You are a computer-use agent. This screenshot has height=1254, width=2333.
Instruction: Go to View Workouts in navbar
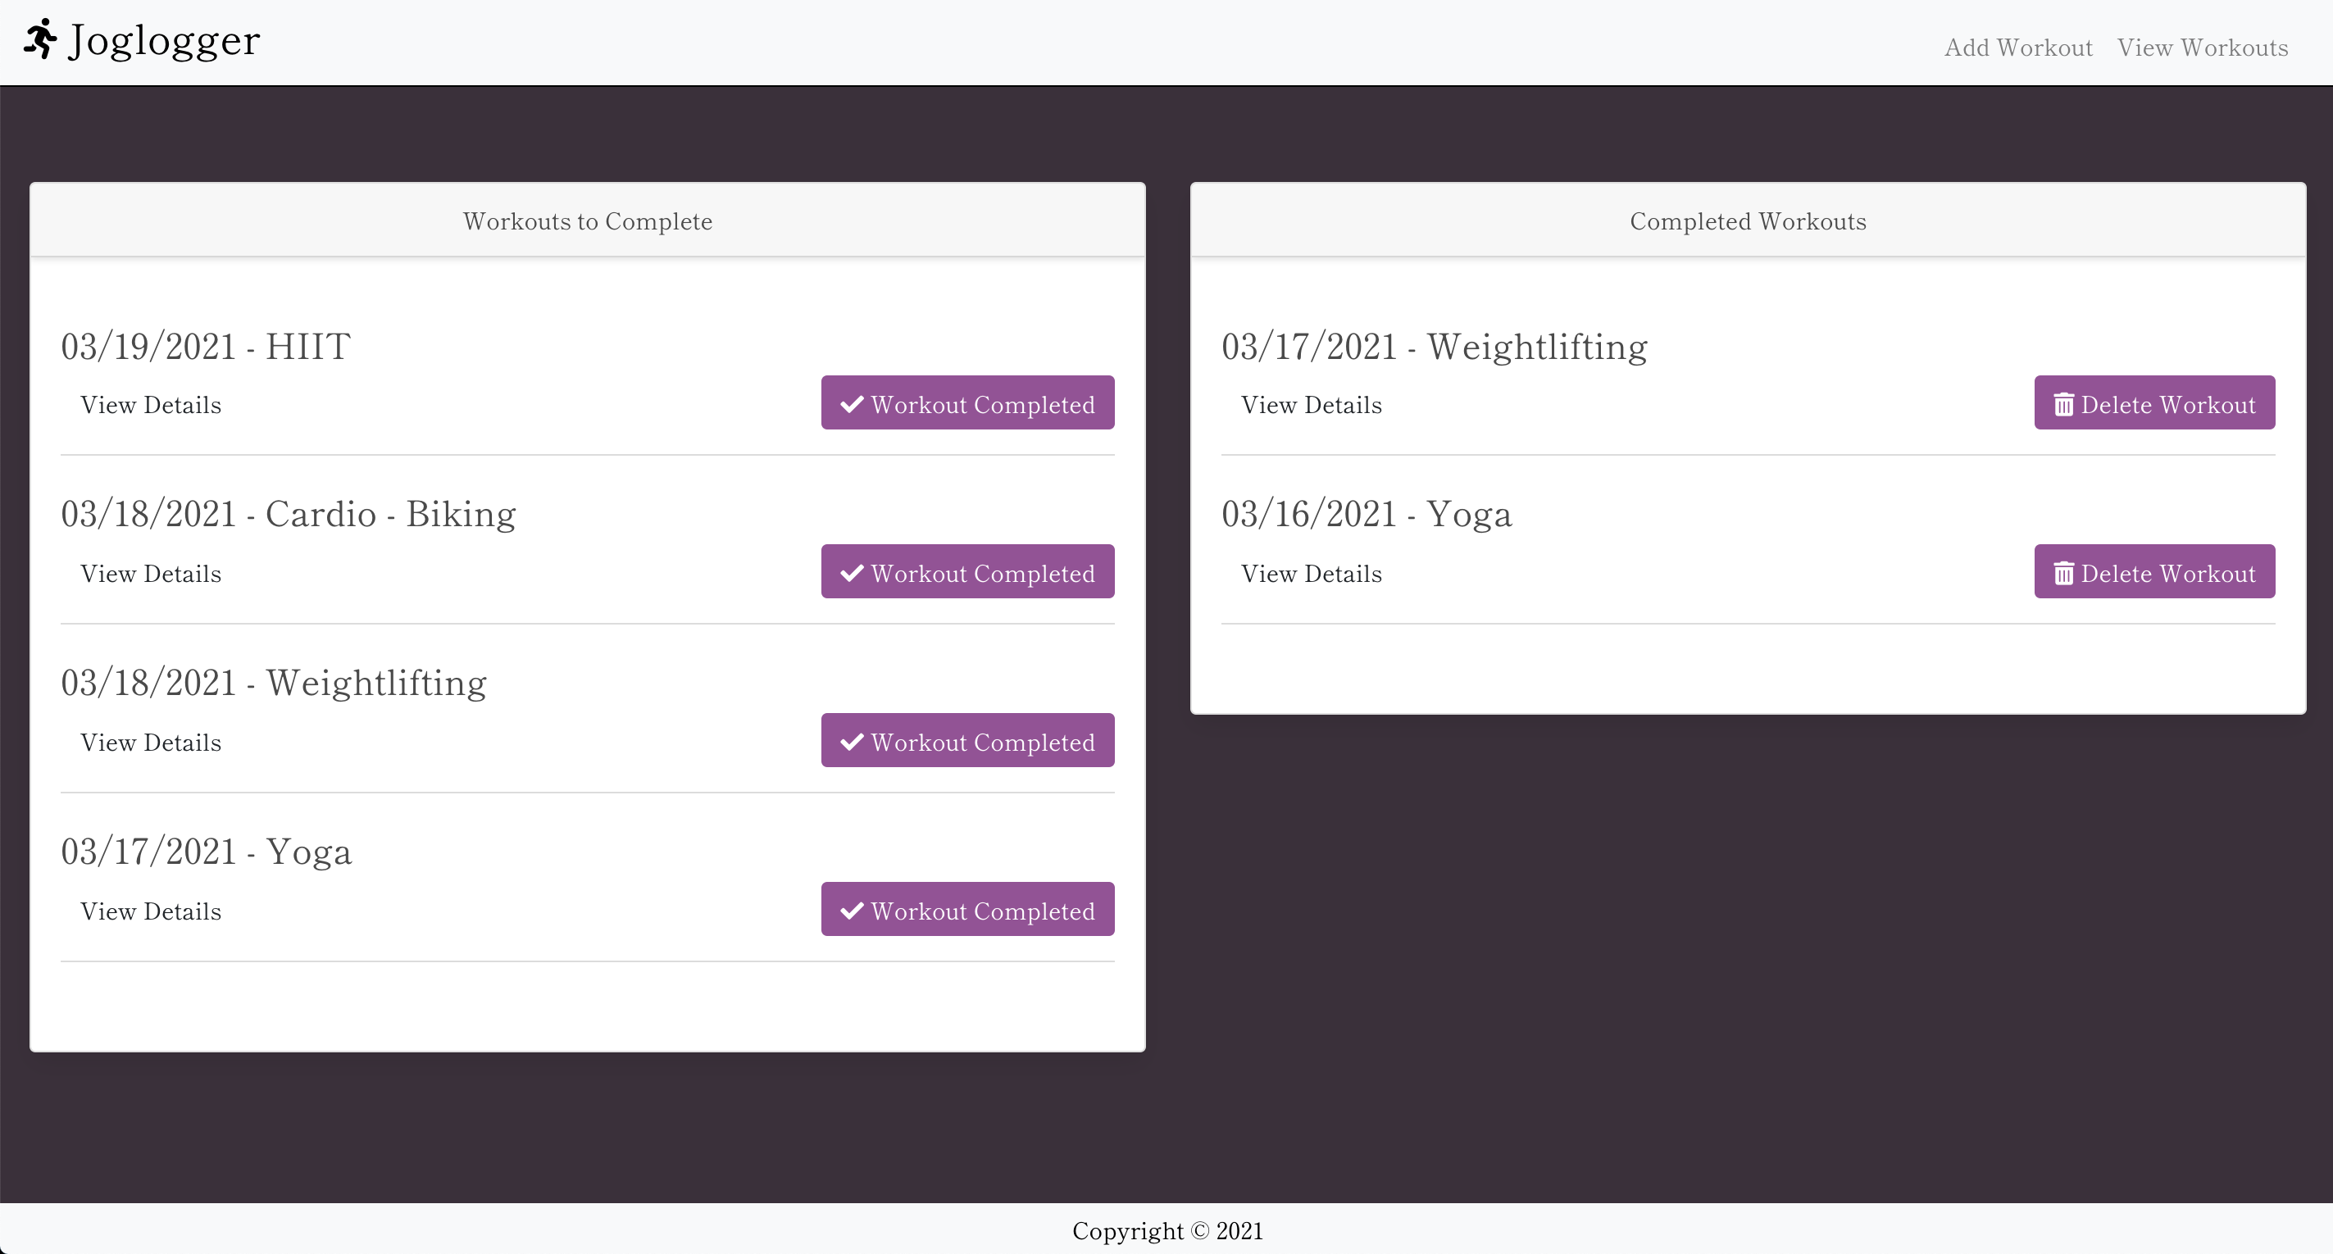tap(2203, 47)
